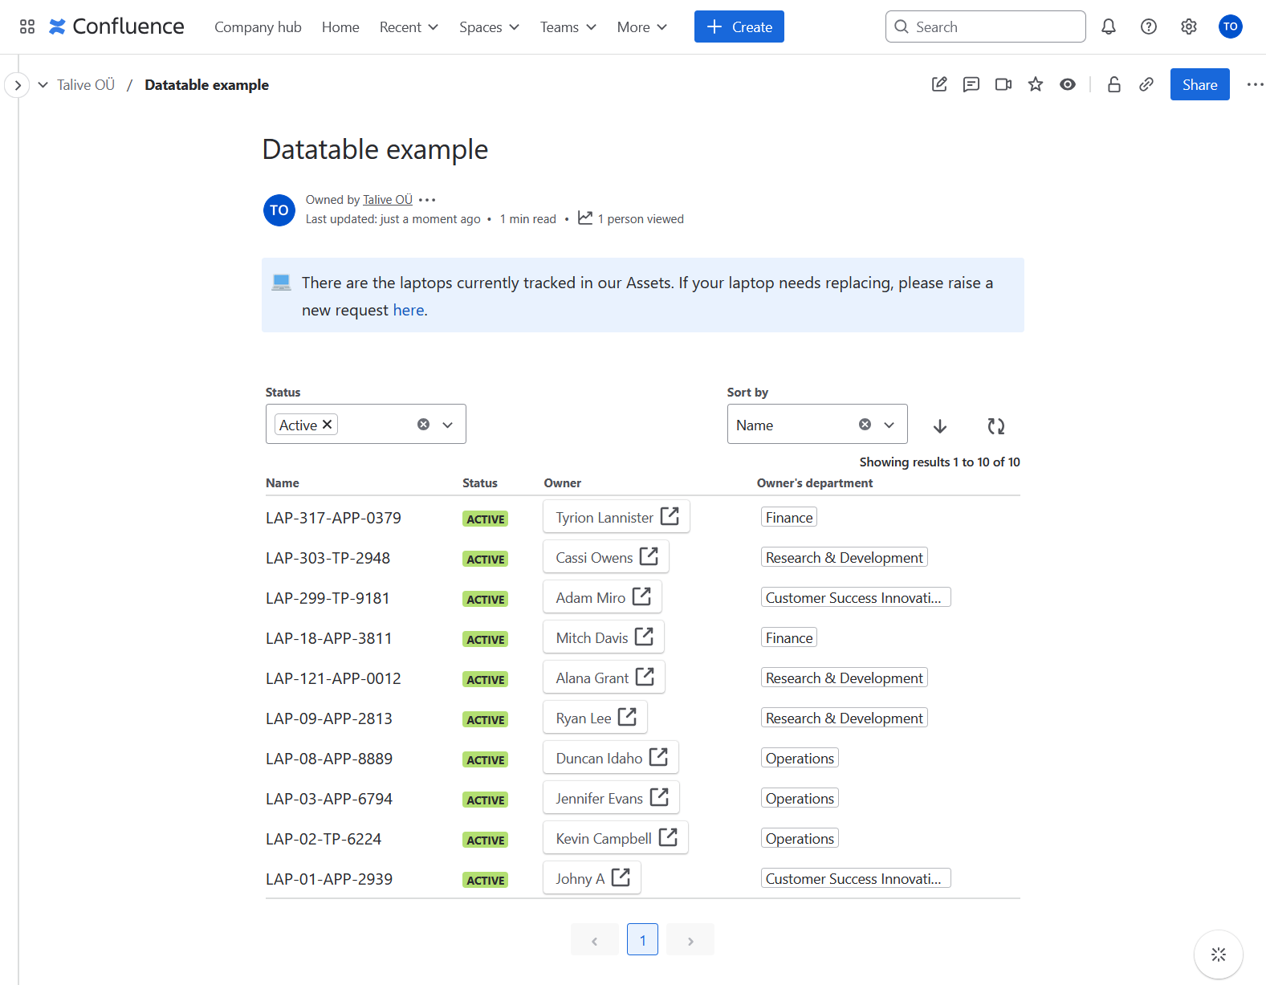Open the Teams menu

pos(568,27)
